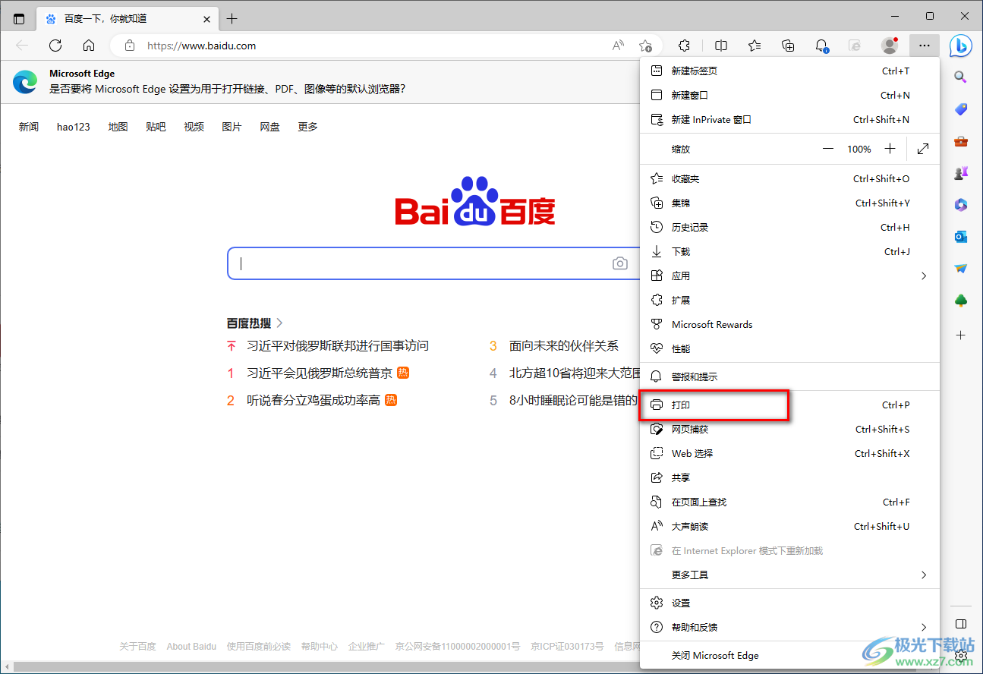Select 新建 InPrivate 窗口 menu item
The width and height of the screenshot is (983, 674).
pos(789,119)
